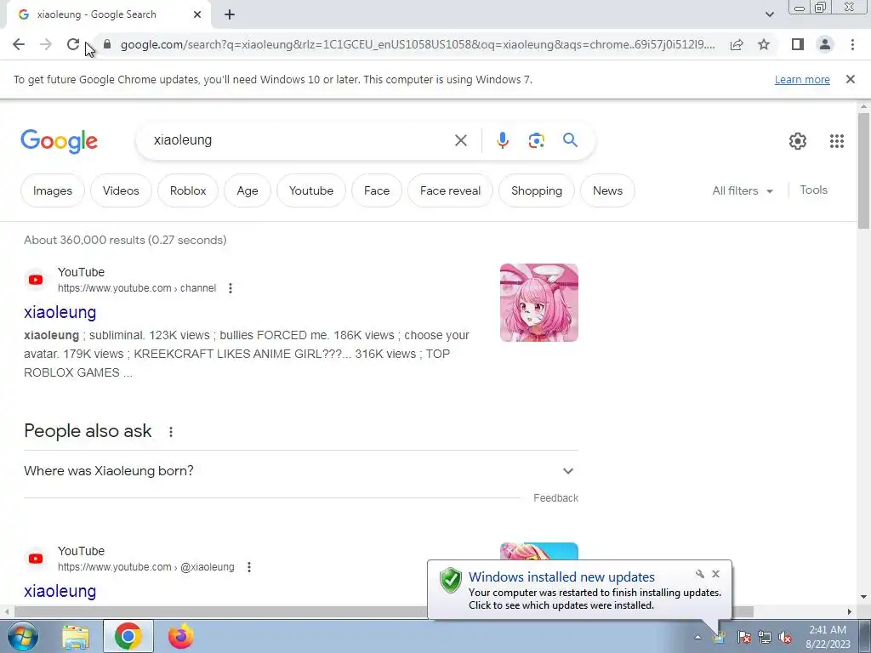Viewport: 871px width, 653px height.
Task: Open Google quick settings gear
Action: [798, 141]
